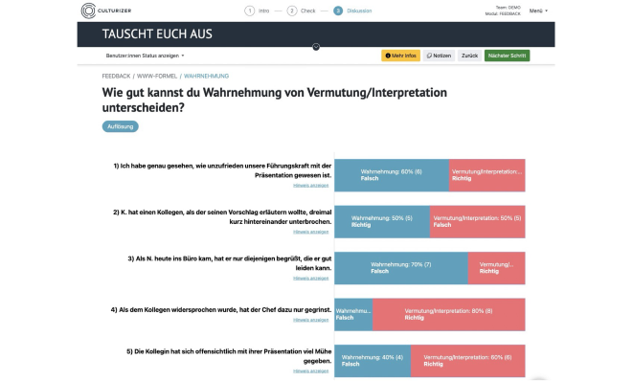This screenshot has width=633, height=381.
Task: Open Mehr Infos info button
Action: pos(400,56)
